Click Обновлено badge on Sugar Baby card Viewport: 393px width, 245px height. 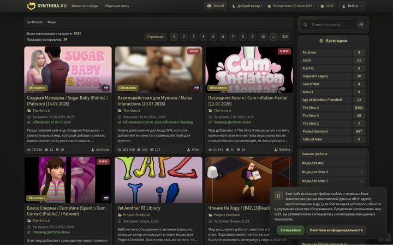tap(37, 88)
